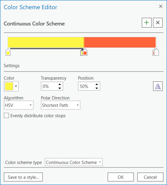The width and height of the screenshot is (167, 185).
Task: Open the Color scheme type dropdown
Action: click(74, 162)
